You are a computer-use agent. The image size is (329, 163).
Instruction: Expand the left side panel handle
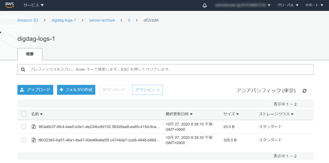pos(1,32)
